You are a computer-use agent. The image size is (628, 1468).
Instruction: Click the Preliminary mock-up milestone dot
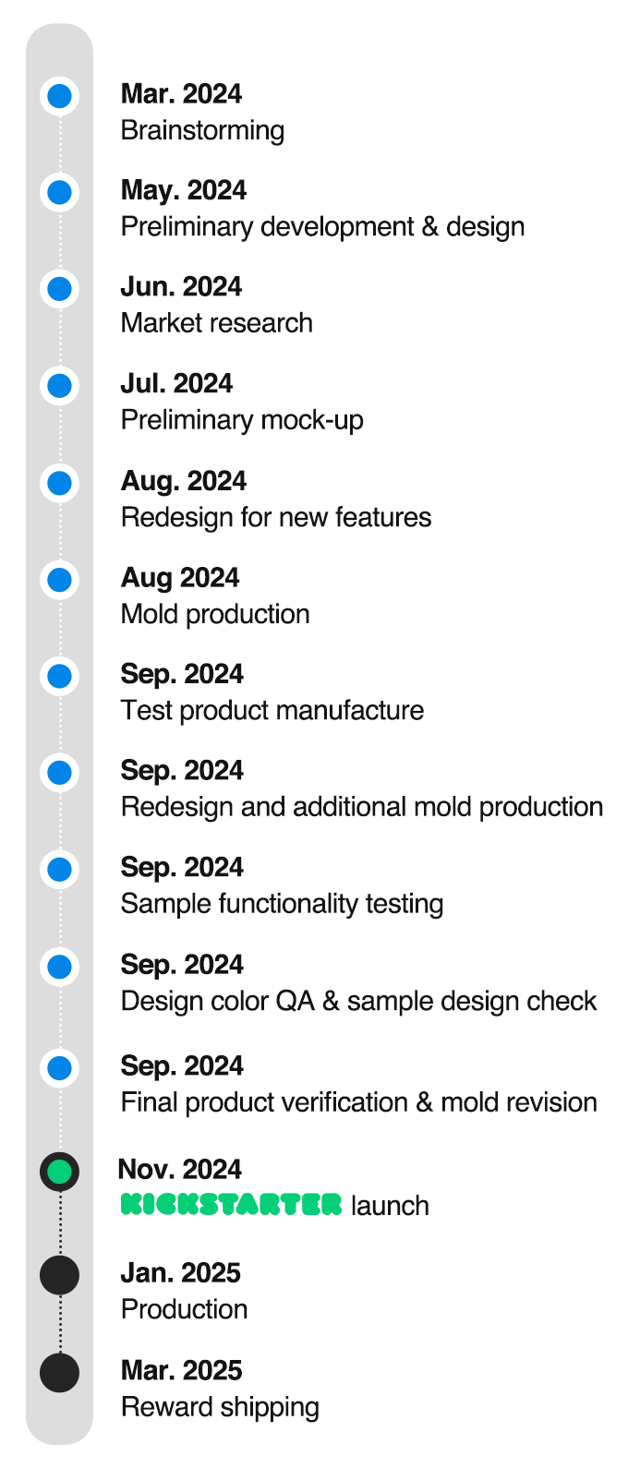click(x=60, y=386)
